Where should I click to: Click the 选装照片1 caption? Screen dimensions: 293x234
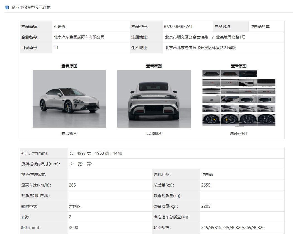coord(239,133)
